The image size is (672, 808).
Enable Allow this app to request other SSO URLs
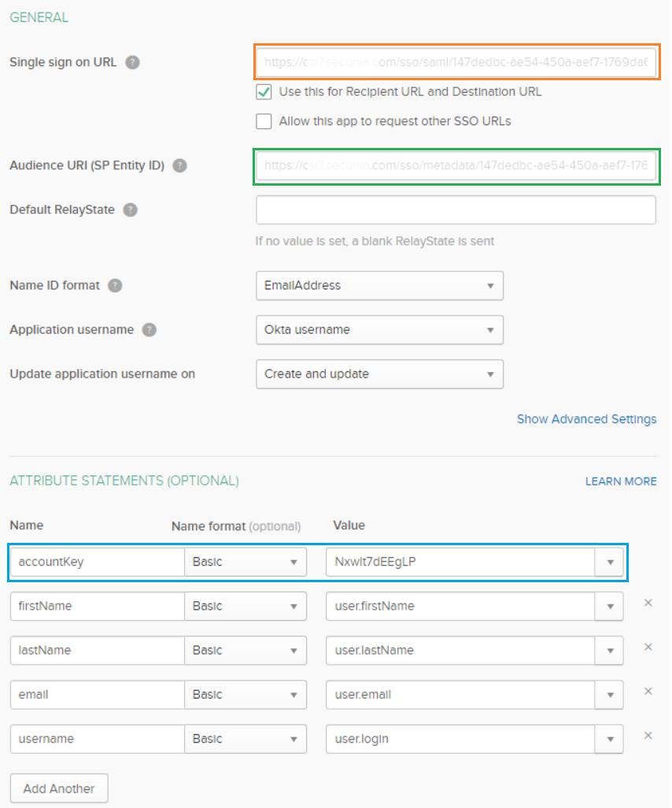point(264,121)
